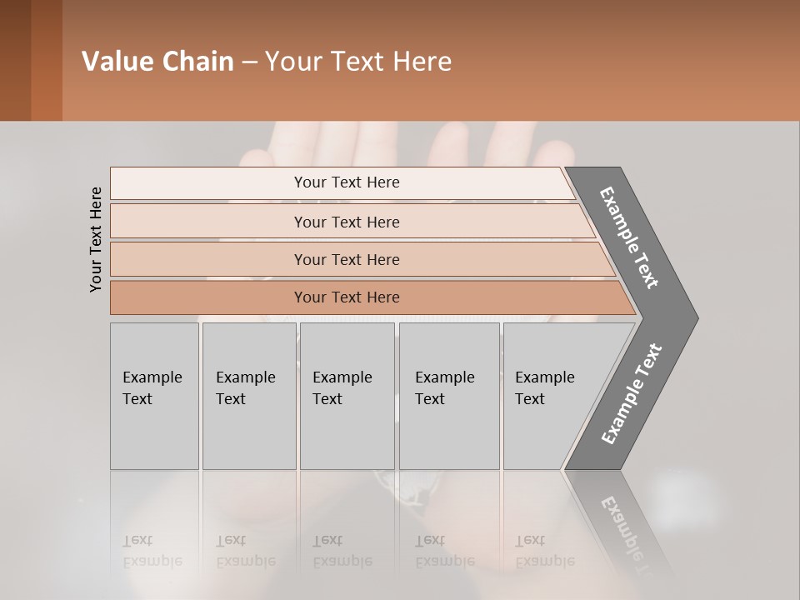Click the second "Example Text" box from left
This screenshot has width=800, height=600.
[248, 395]
